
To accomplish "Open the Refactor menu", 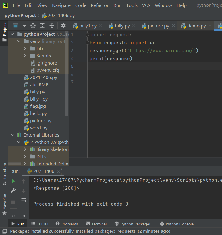I will pyautogui.click(x=99, y=5).
